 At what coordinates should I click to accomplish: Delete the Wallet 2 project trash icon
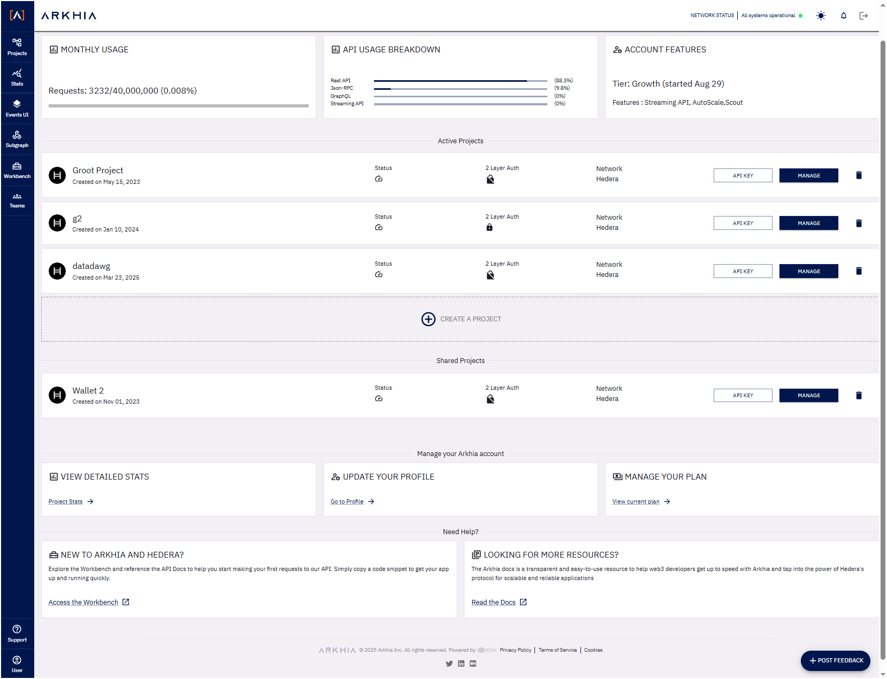click(x=859, y=396)
